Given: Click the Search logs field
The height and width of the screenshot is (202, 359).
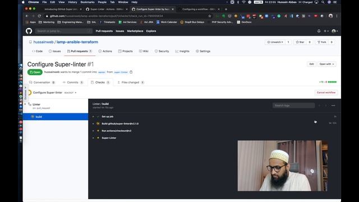Looking at the screenshot, I should tap(293, 105).
